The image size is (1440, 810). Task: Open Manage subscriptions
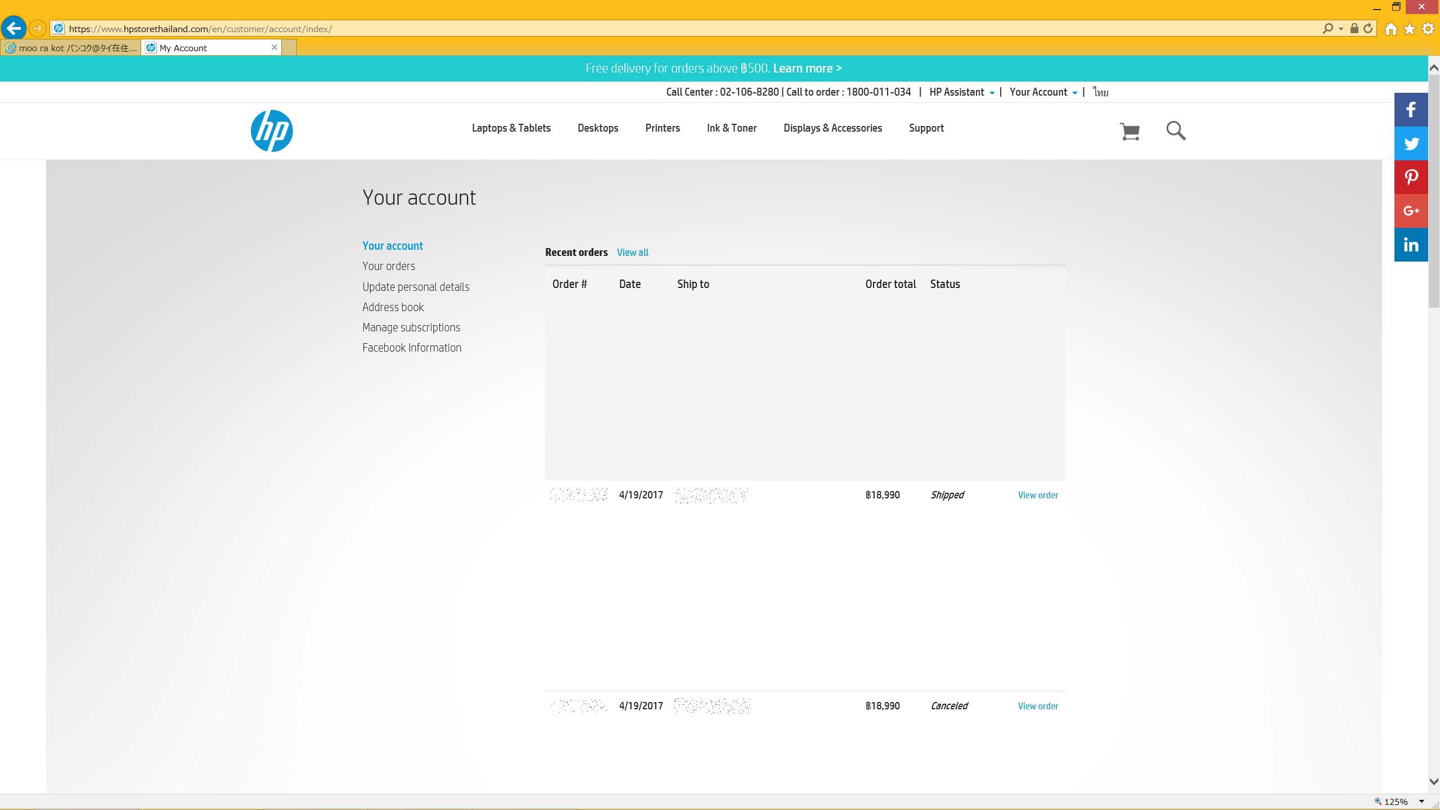tap(411, 327)
